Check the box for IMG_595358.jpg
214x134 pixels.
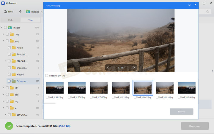coord(179,97)
